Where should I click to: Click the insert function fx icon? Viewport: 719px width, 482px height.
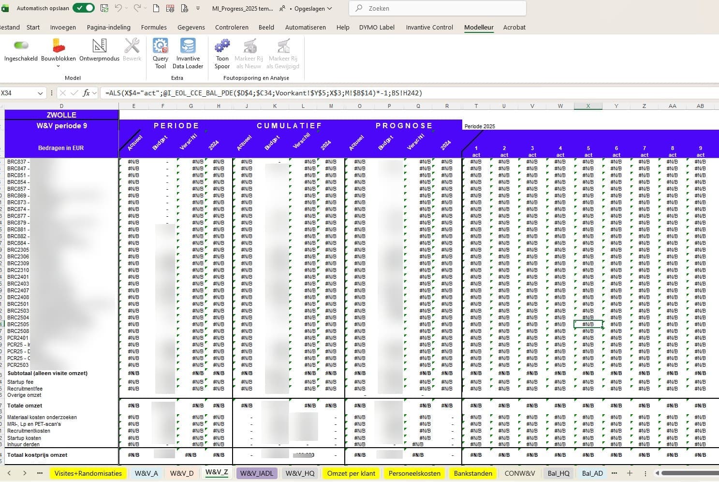[86, 93]
